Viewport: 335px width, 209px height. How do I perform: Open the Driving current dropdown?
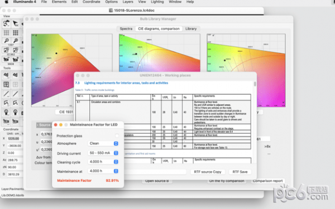click(x=103, y=153)
